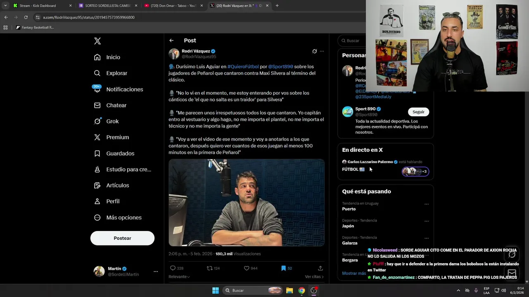The image size is (529, 297).
Task: Open Premium in the sidebar
Action: pyautogui.click(x=112, y=137)
